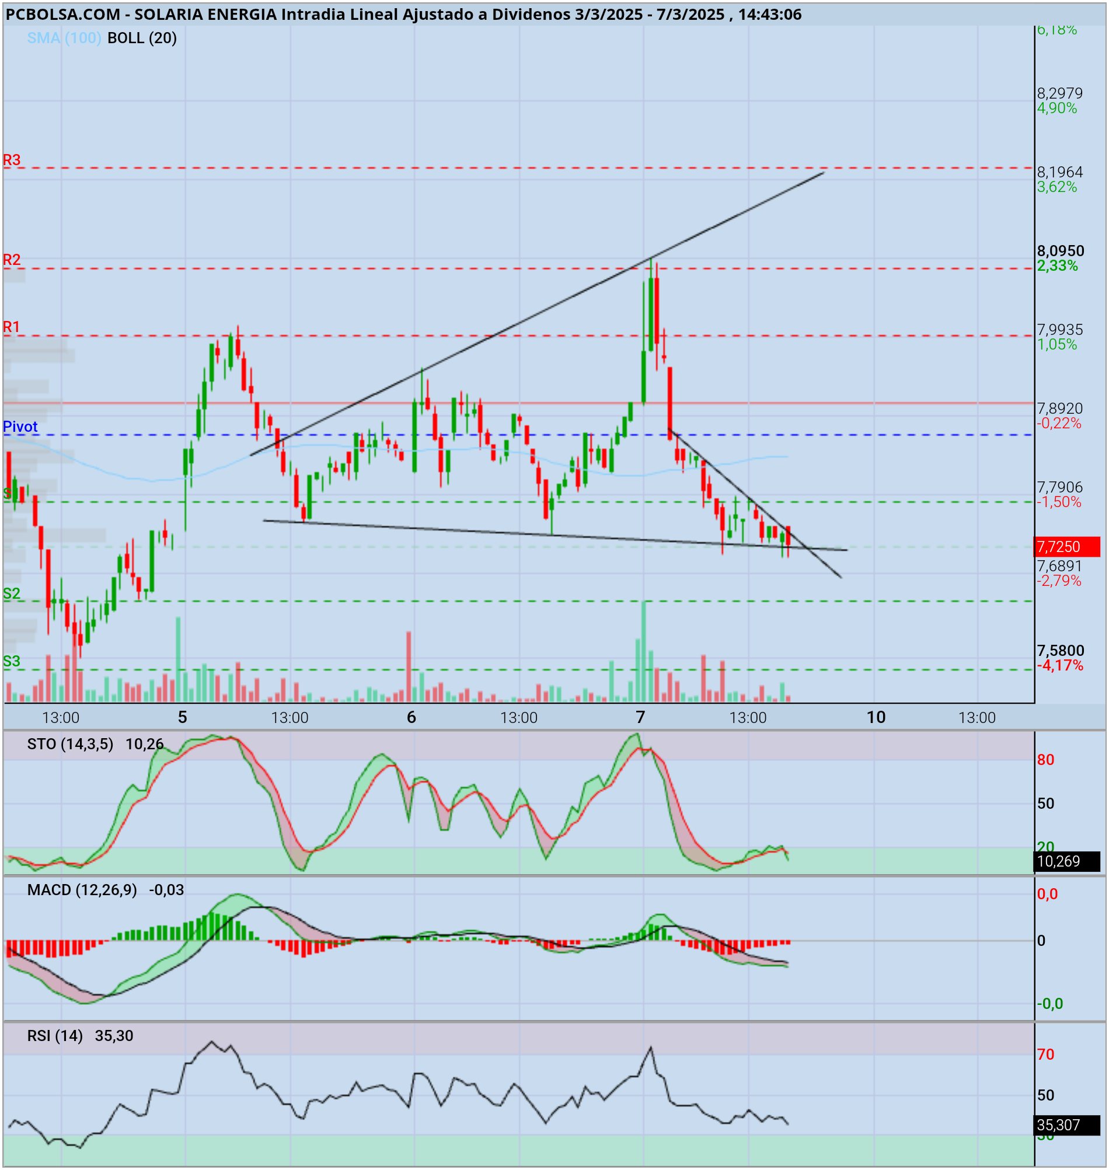Viewport: 1109px width, 1170px height.
Task: Click the RSI (14) indicator title
Action: click(55, 1036)
